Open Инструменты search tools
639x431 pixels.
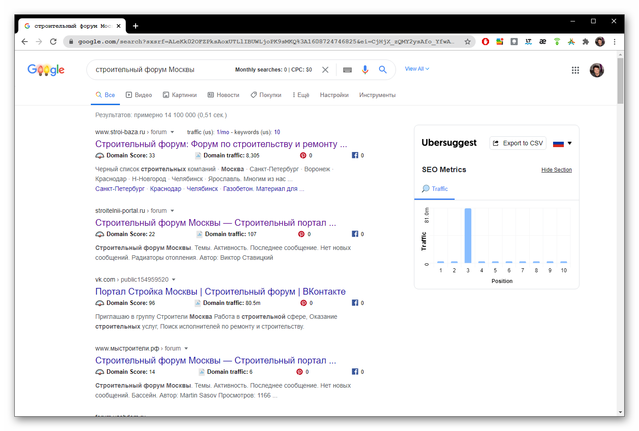point(377,95)
